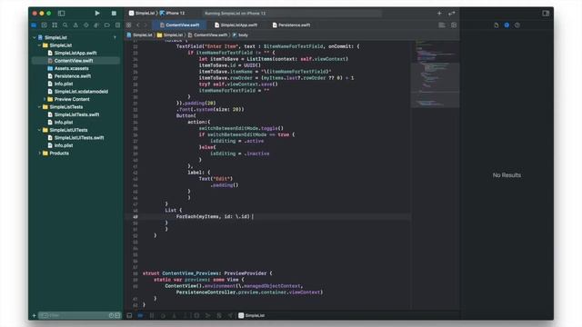Image resolution: width=582 pixels, height=327 pixels.
Task: Switch to the Persistence.swift tab
Action: coord(291,25)
